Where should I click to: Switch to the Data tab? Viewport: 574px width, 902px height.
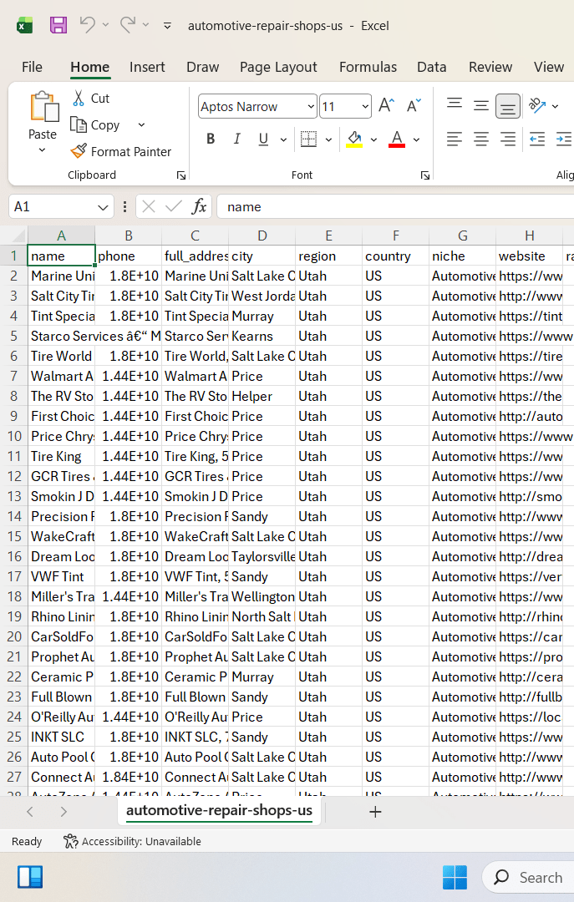[432, 68]
